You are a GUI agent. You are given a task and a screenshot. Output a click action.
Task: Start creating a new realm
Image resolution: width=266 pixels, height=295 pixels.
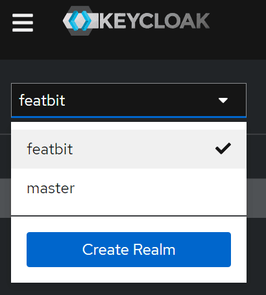click(x=128, y=250)
